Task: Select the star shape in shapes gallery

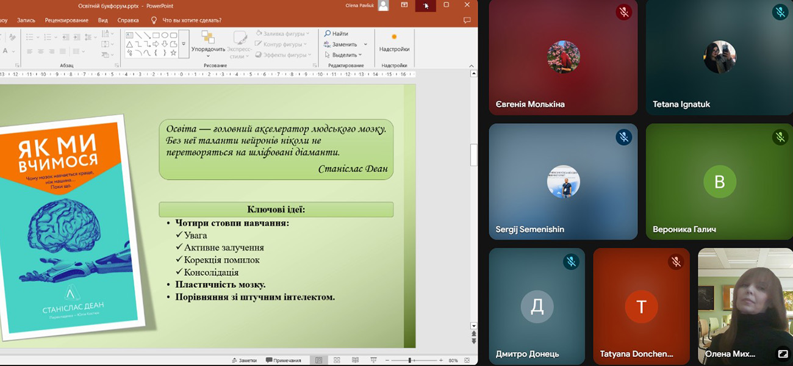Action: click(174, 53)
